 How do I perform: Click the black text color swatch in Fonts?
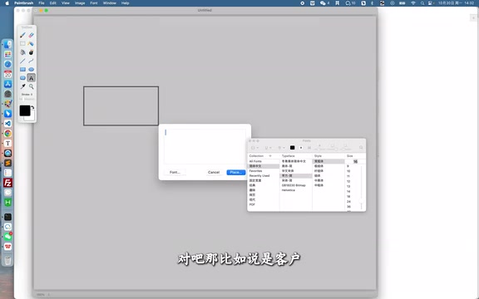tap(293, 148)
